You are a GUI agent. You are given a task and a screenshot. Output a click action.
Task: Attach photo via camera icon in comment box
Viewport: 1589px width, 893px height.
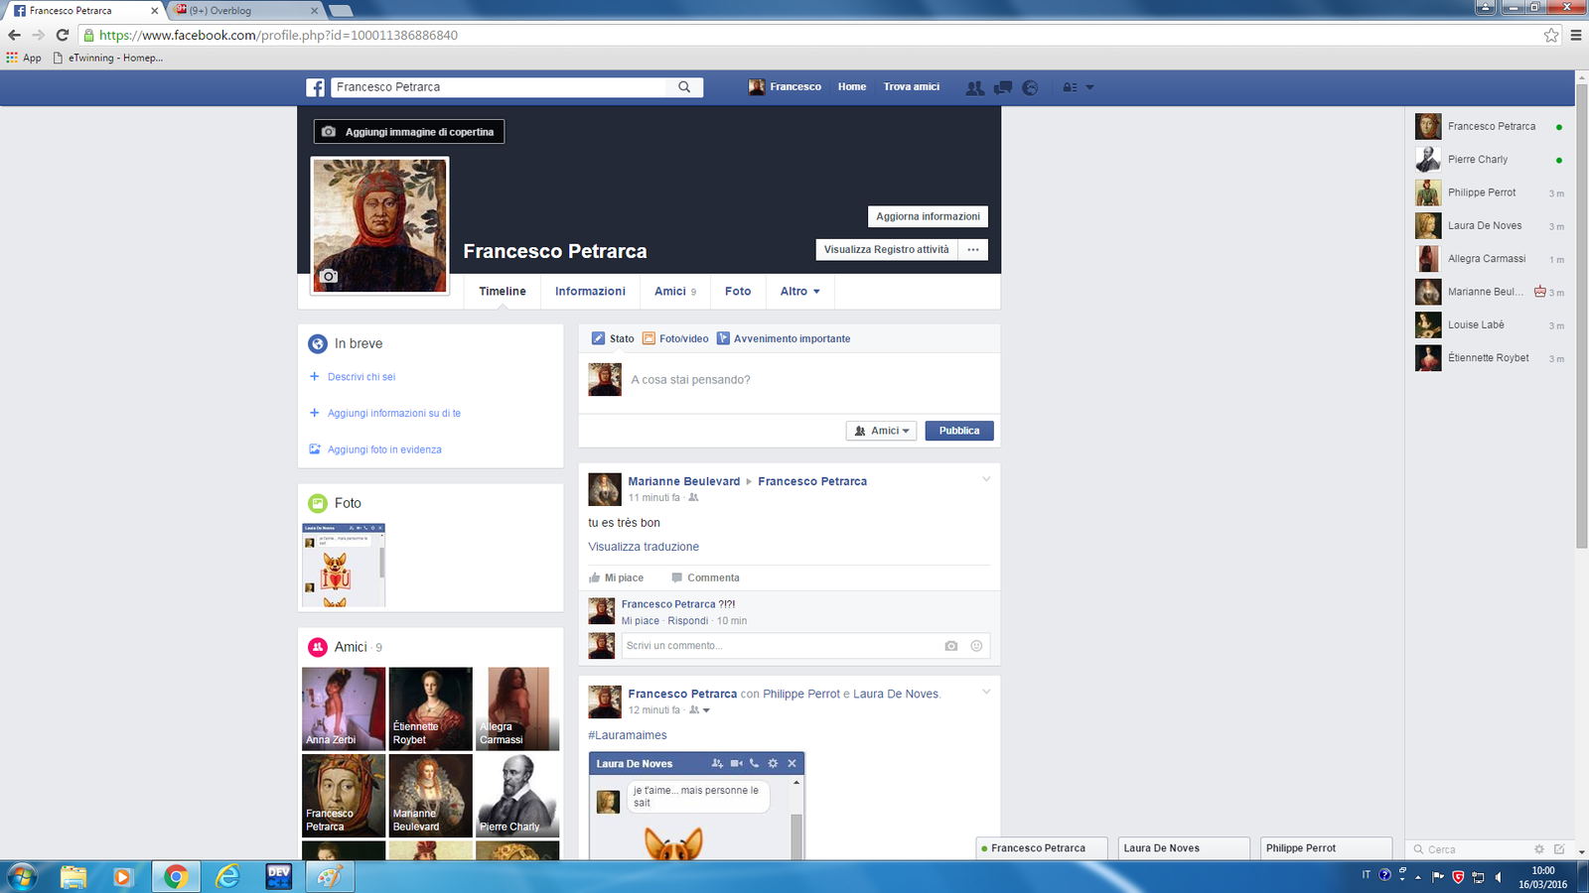(x=951, y=646)
